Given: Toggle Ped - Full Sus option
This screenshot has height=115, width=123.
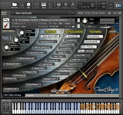Looking at the screenshot, I should point(89,47).
